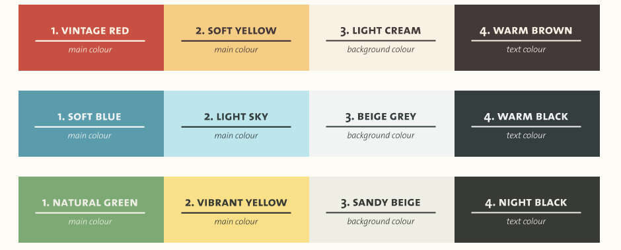The height and width of the screenshot is (250, 621).
Task: Select the Natural Green colour swatch
Action: (91, 210)
